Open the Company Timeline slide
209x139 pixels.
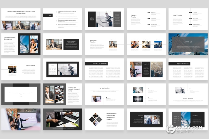tap(146, 19)
